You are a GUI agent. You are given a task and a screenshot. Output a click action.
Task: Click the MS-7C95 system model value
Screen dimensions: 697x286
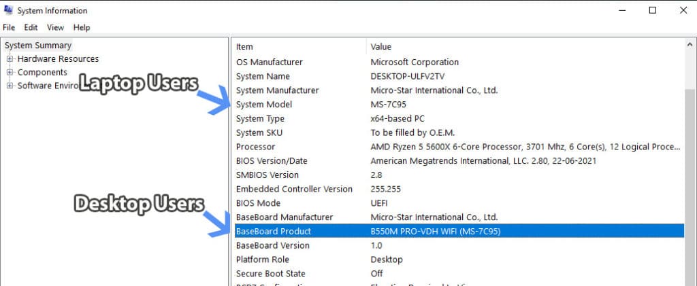(x=388, y=105)
